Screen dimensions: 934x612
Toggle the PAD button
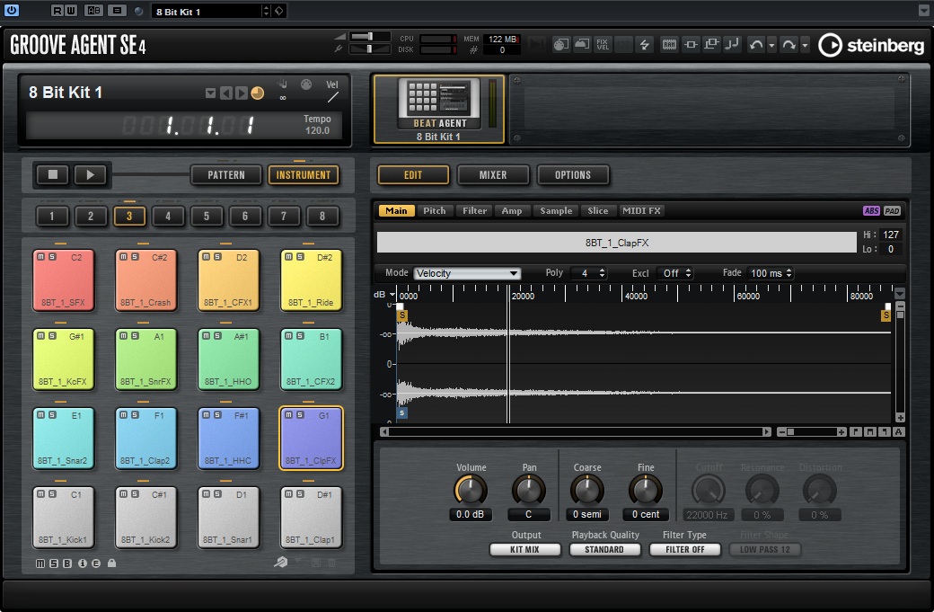click(x=892, y=210)
